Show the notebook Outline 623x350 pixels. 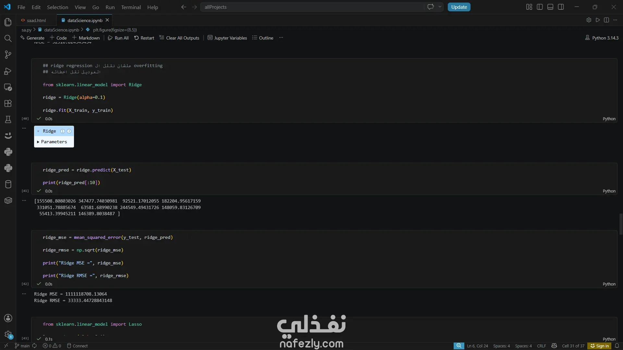[x=263, y=38]
